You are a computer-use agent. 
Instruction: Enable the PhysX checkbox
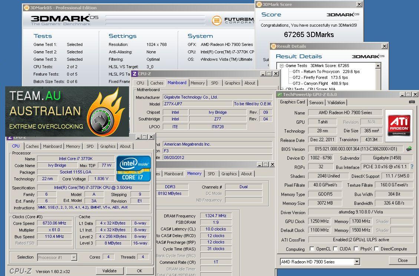[356, 249]
